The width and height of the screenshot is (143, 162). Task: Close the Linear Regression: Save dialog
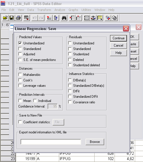point(126,28)
